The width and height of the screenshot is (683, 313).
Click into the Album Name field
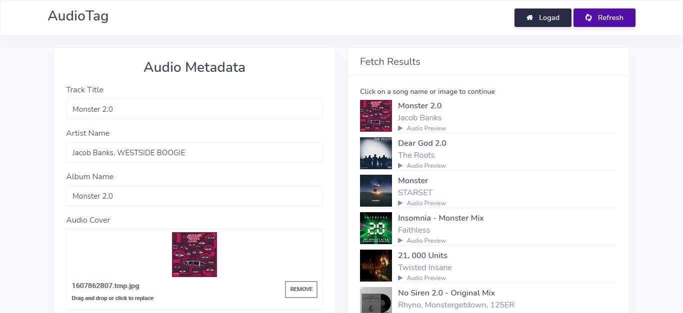194,196
